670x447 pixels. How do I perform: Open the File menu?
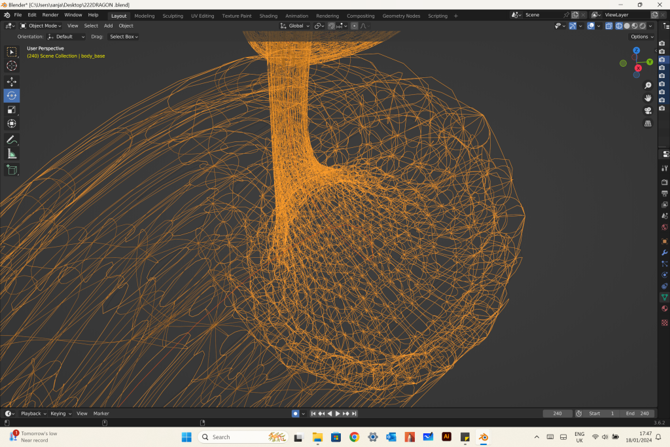tap(18, 15)
